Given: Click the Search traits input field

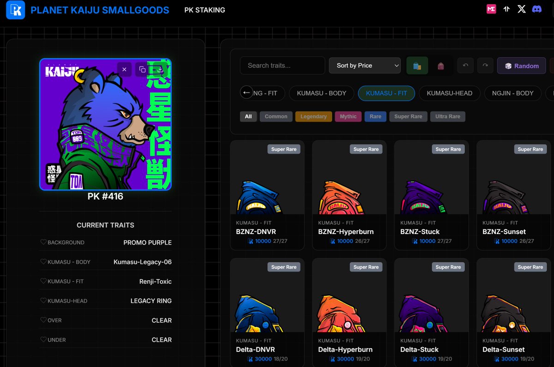Looking at the screenshot, I should (283, 66).
